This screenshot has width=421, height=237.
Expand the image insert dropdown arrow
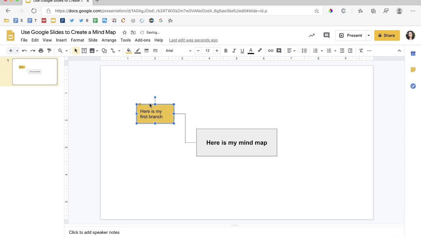97,51
